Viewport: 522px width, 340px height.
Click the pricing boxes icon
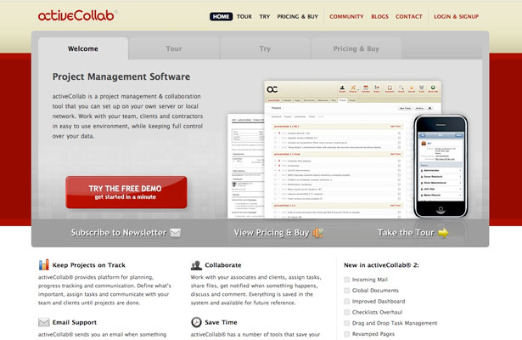pyautogui.click(x=318, y=233)
